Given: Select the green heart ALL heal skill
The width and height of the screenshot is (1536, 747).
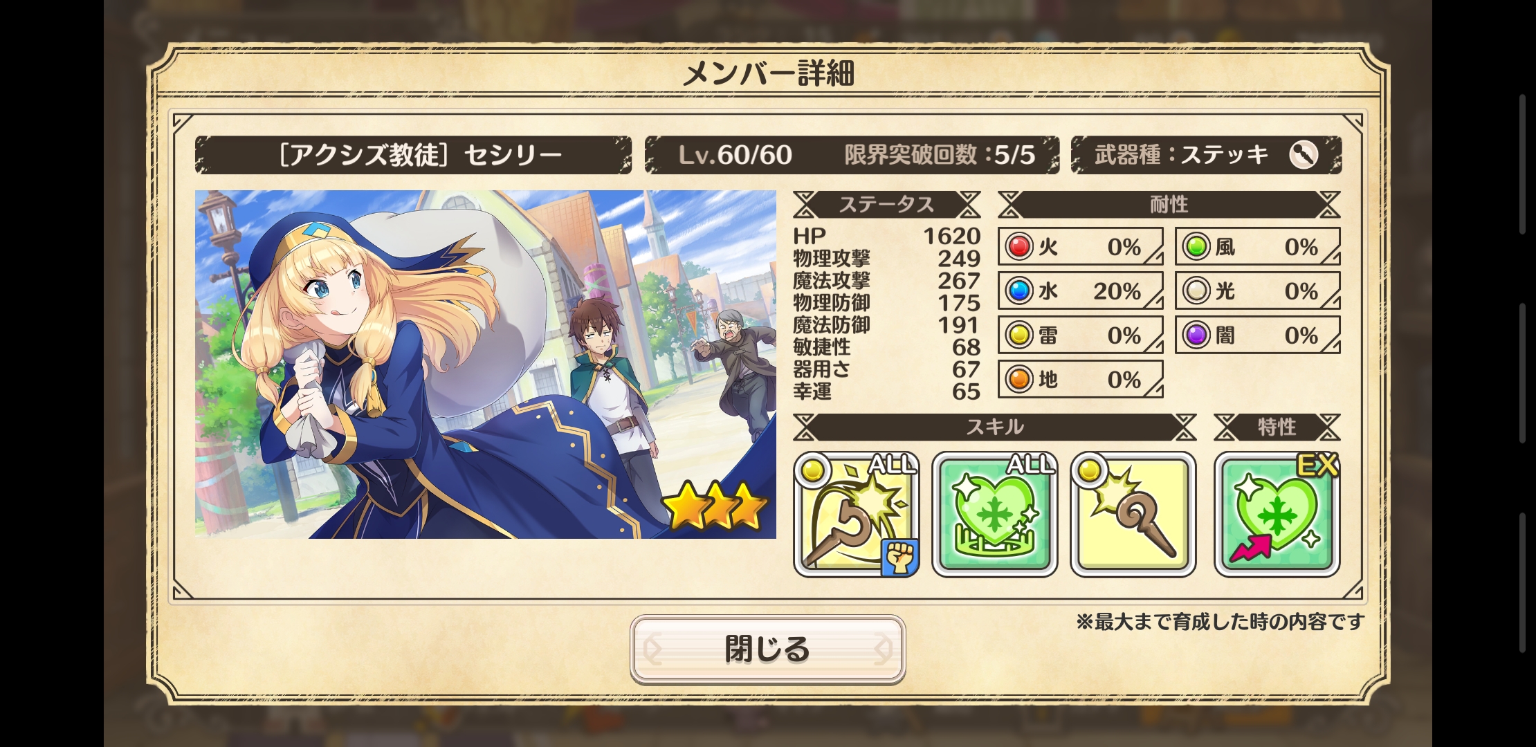Looking at the screenshot, I should coord(995,515).
